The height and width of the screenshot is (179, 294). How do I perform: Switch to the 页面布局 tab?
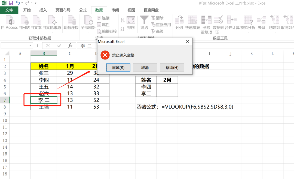tap(63, 10)
